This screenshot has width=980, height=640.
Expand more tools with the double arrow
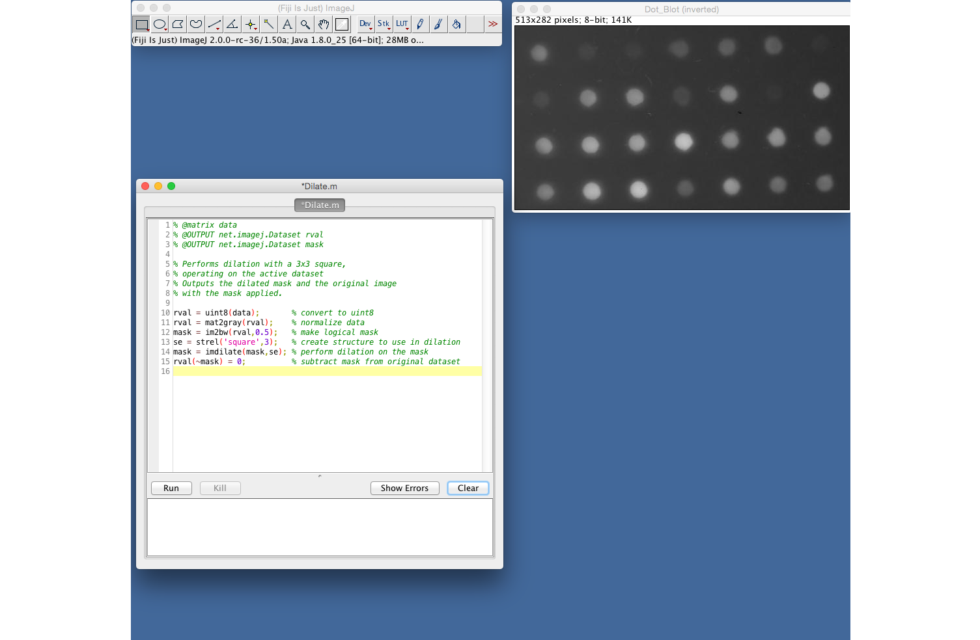[x=493, y=25]
